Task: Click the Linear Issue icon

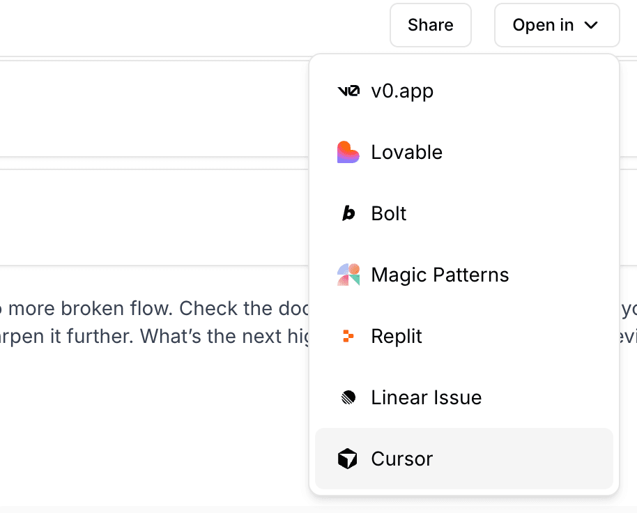Action: tap(348, 397)
